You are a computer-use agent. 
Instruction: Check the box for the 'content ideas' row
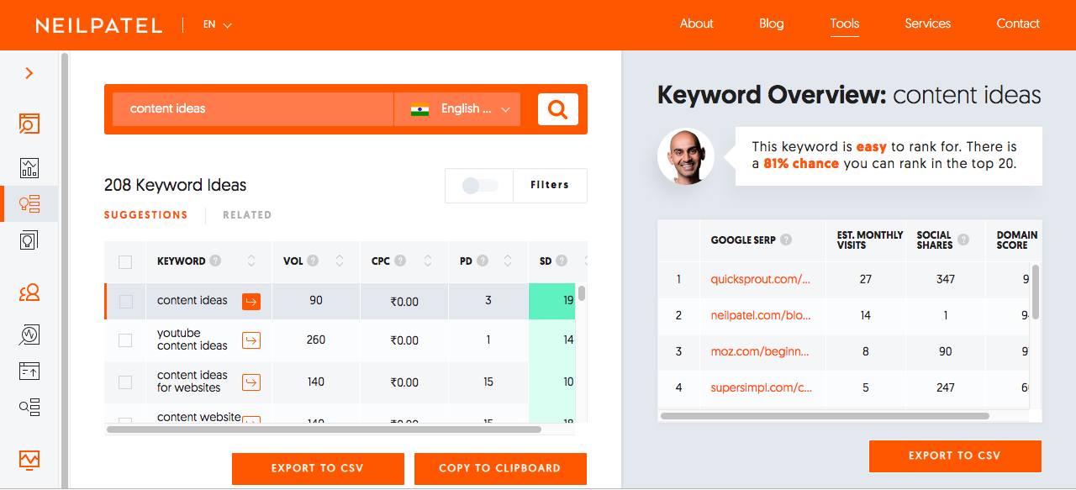125,301
